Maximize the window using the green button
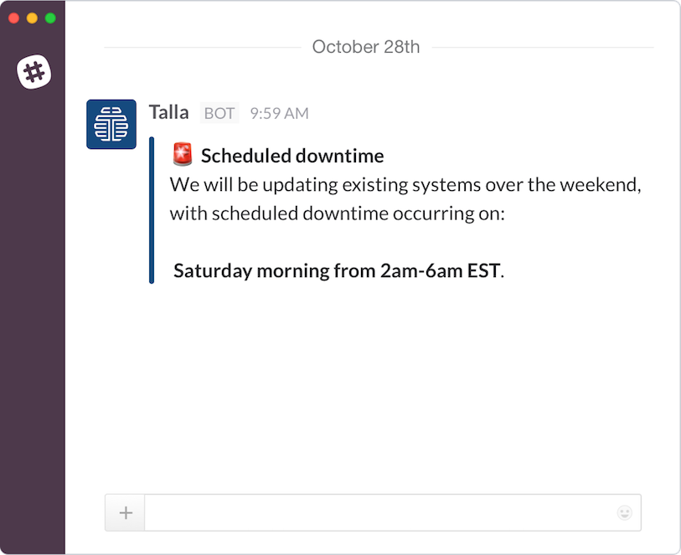Image resolution: width=681 pixels, height=555 pixels. pyautogui.click(x=50, y=18)
